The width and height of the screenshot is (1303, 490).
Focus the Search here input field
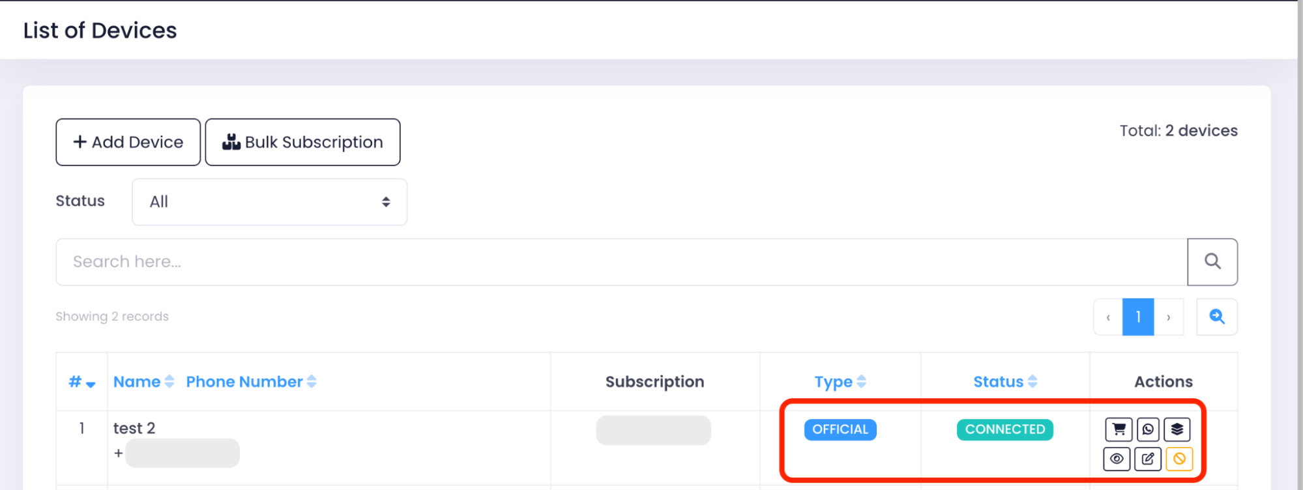pos(622,261)
